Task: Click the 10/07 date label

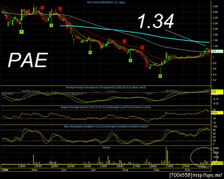Action: coord(104,166)
